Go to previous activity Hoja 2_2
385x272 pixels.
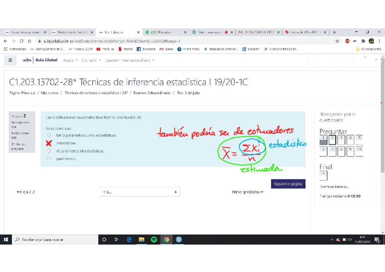[25, 192]
